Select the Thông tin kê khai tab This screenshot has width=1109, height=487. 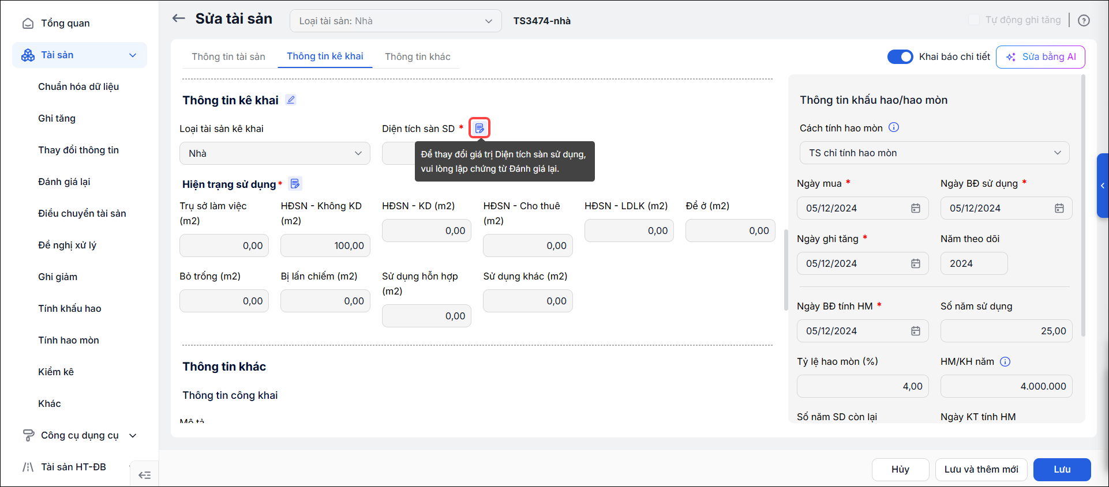(x=325, y=56)
